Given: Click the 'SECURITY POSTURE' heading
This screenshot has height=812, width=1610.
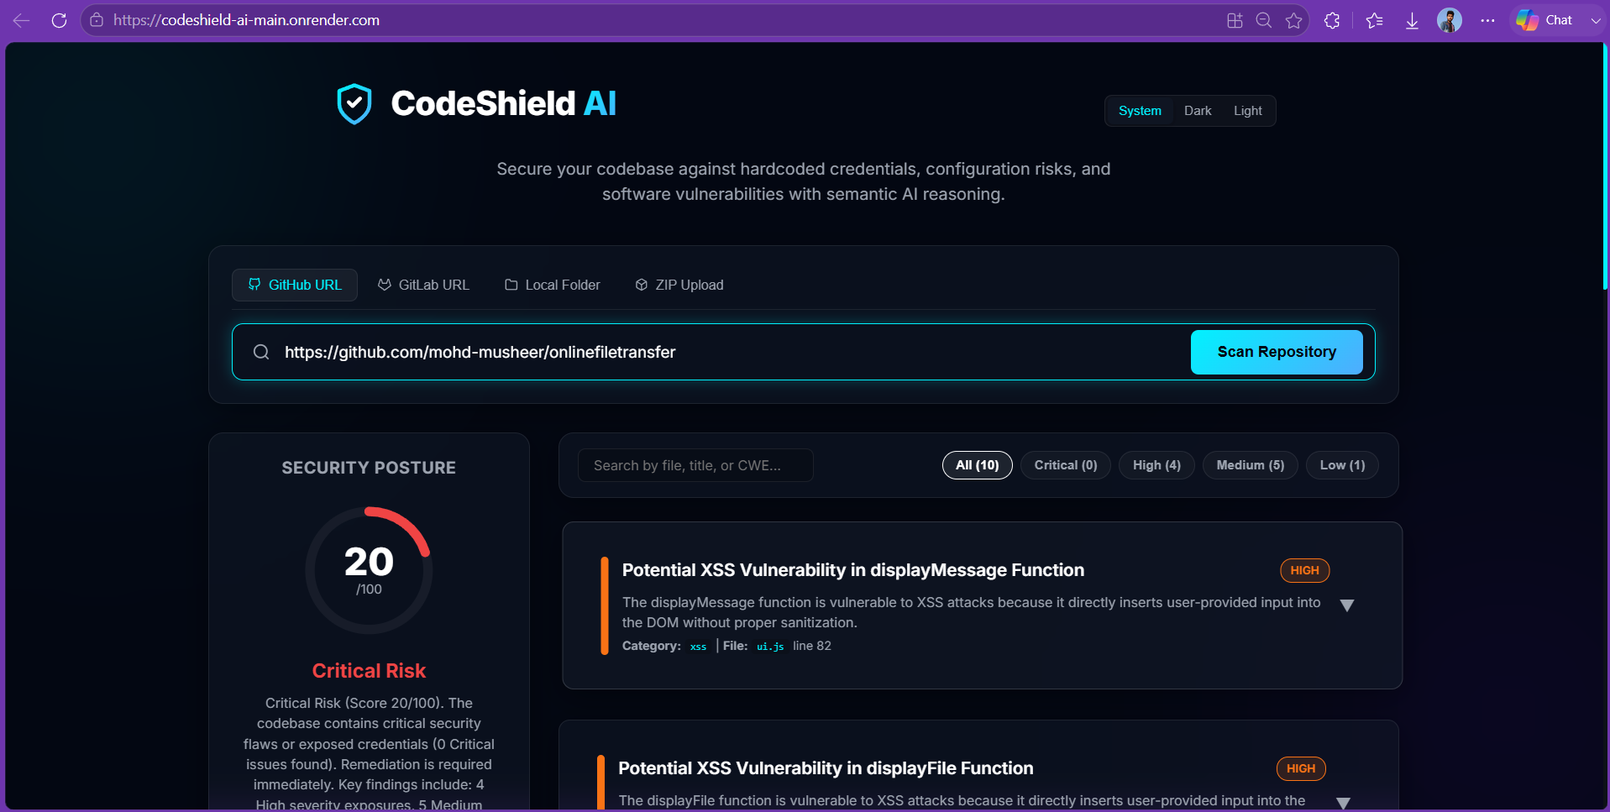Looking at the screenshot, I should click(369, 468).
